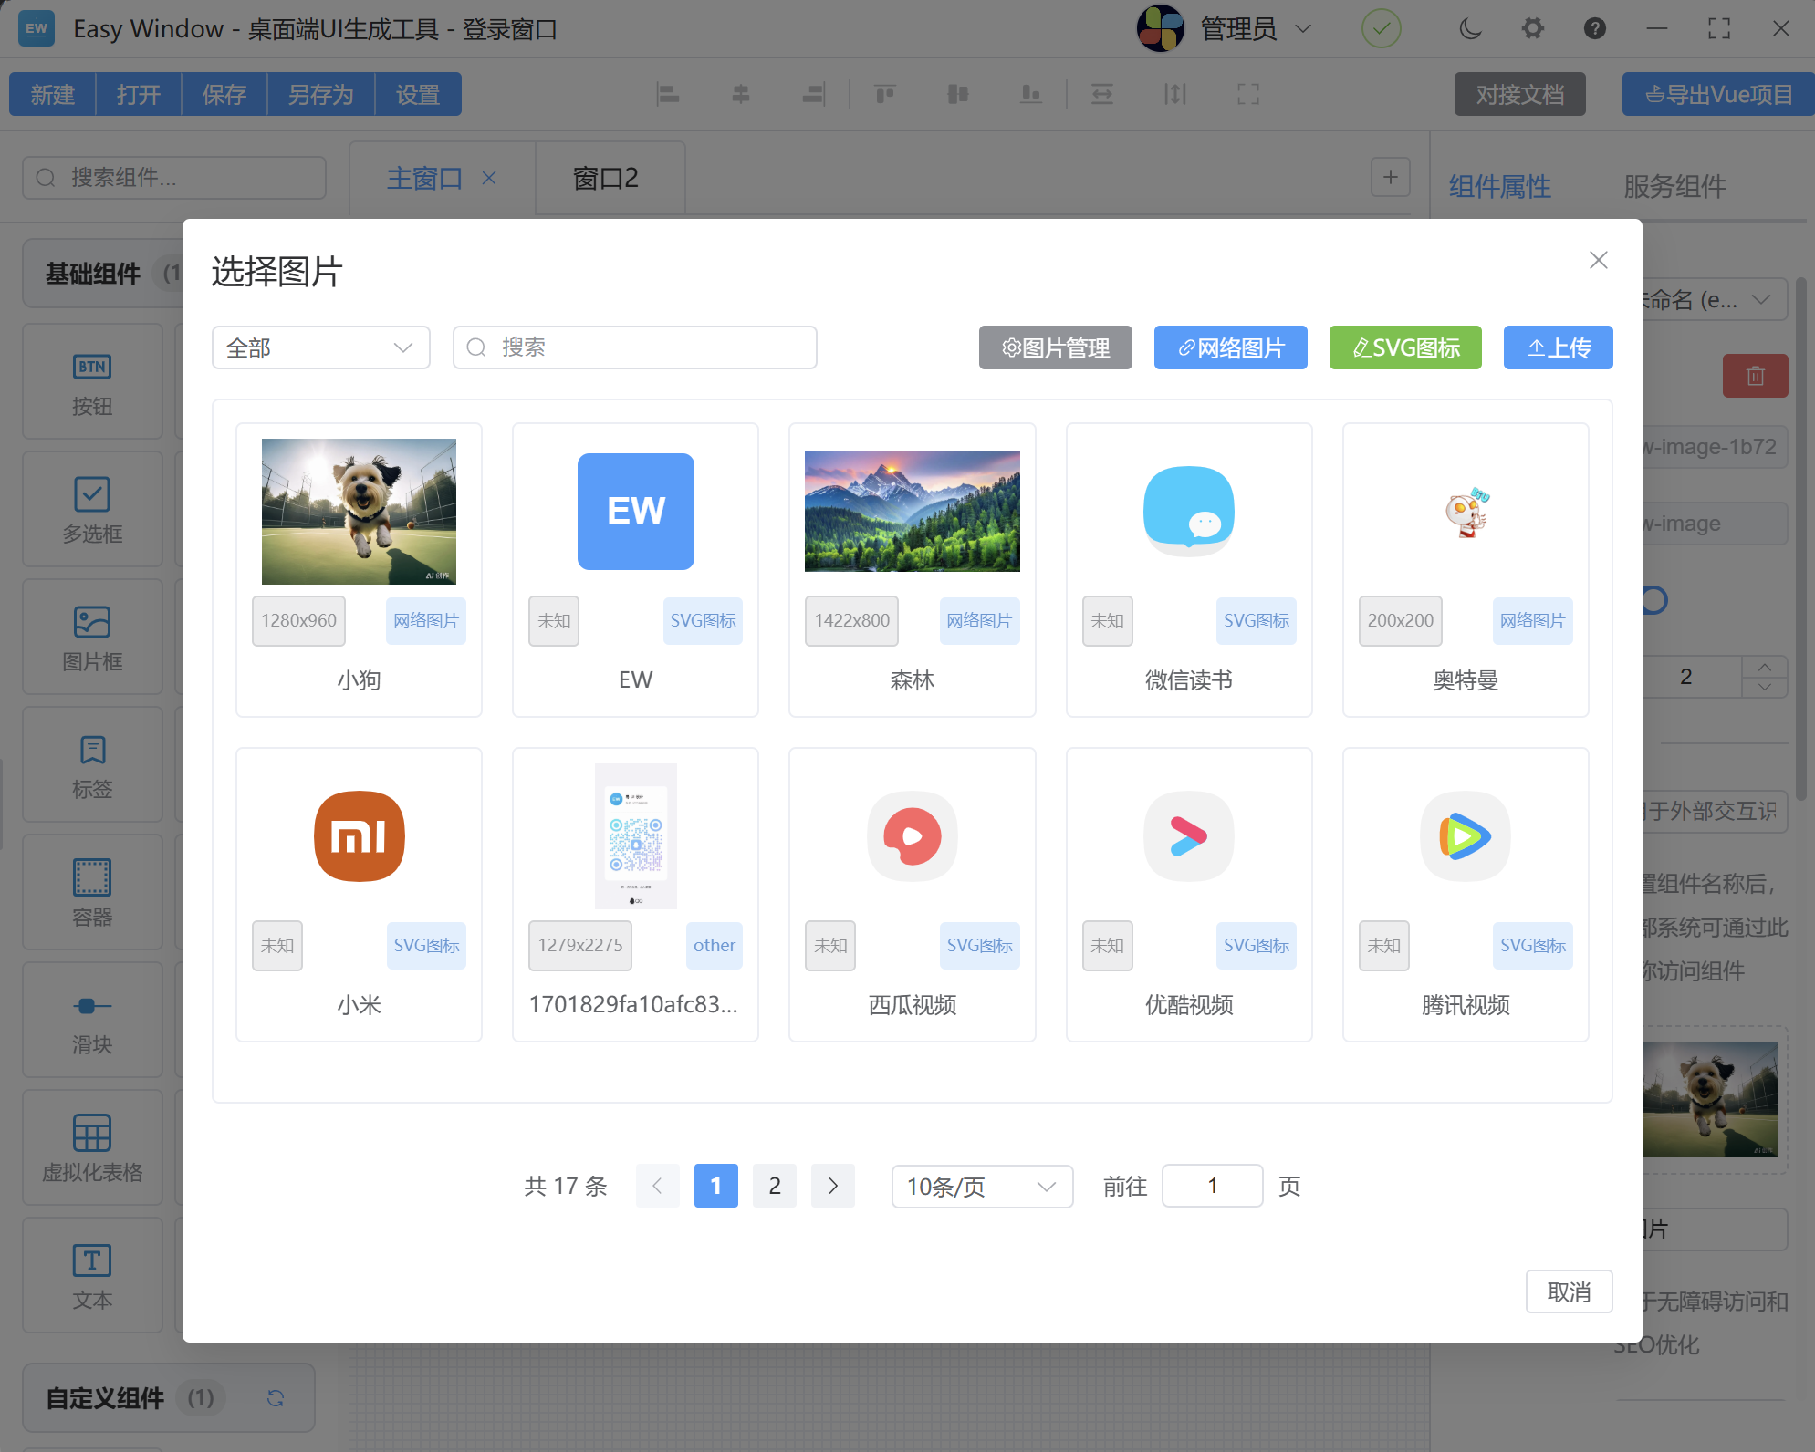Click the distribute vertically icon
The height and width of the screenshot is (1452, 1815).
click(x=1175, y=94)
